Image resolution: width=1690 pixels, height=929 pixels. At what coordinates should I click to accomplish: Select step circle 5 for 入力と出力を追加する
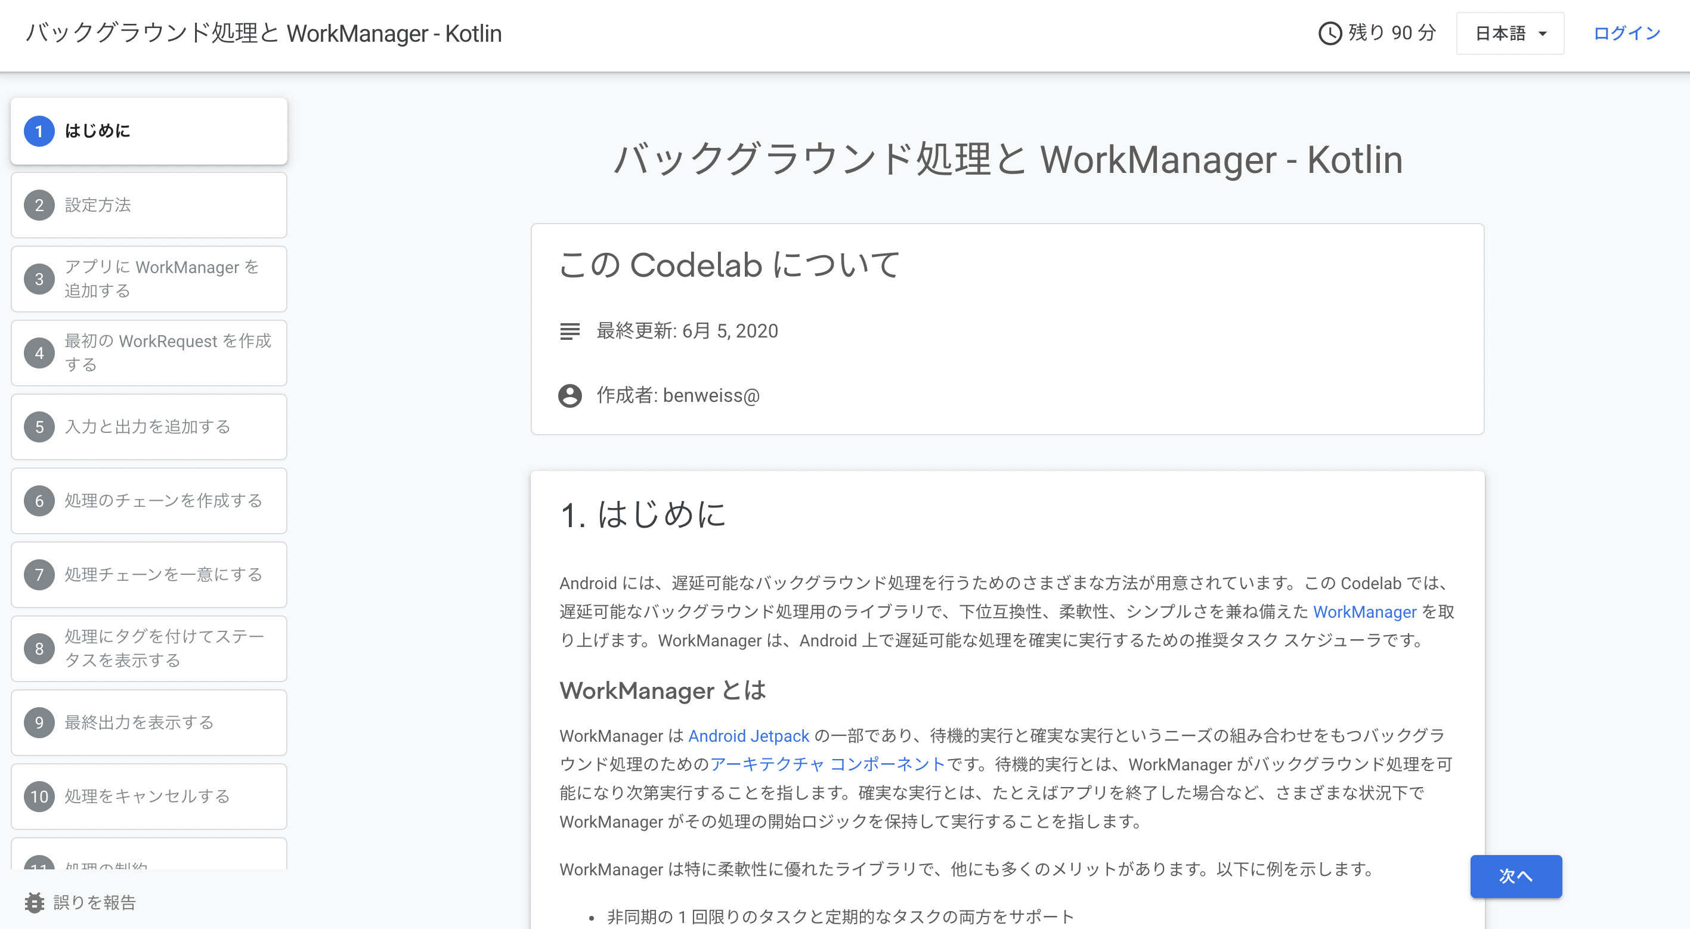pyautogui.click(x=40, y=426)
